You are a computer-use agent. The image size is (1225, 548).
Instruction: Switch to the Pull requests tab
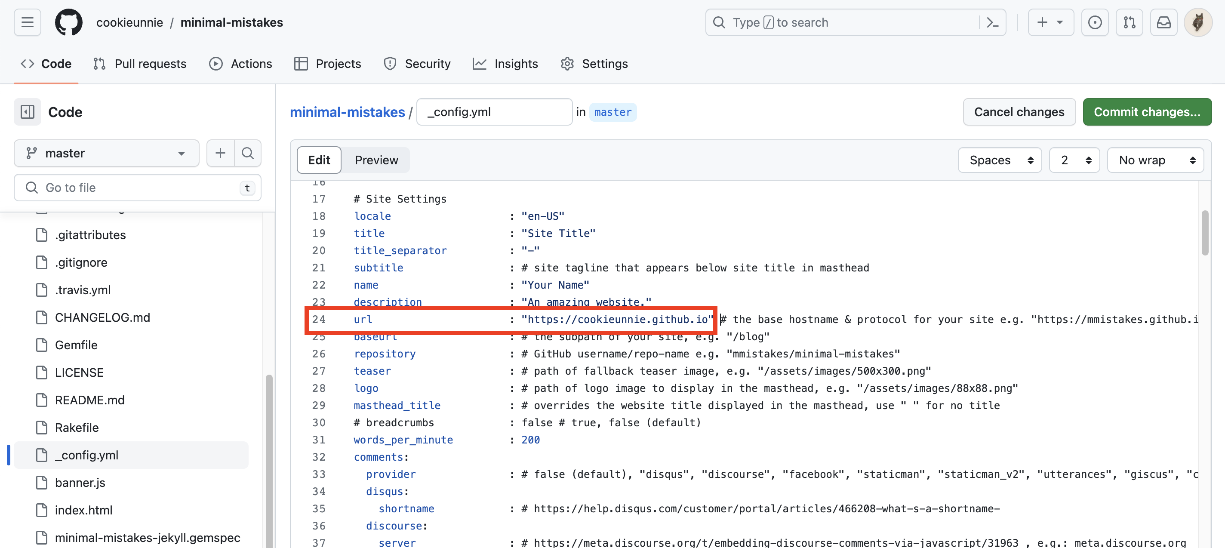[140, 64]
